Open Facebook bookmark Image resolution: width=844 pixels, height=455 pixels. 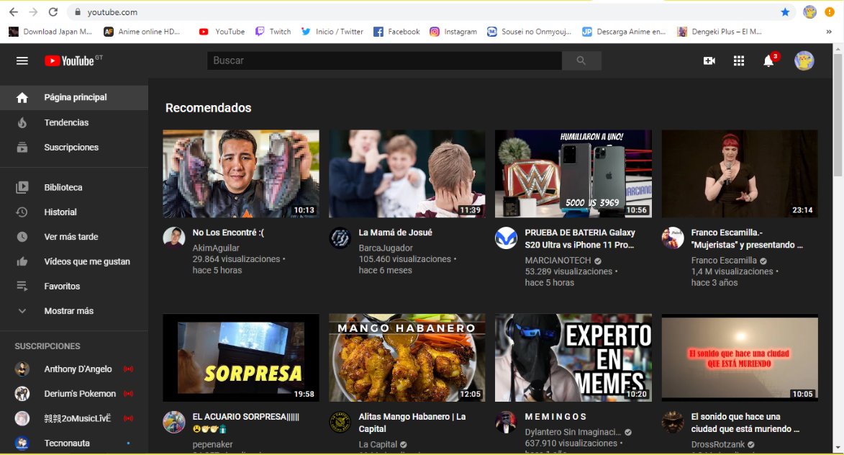coord(396,32)
